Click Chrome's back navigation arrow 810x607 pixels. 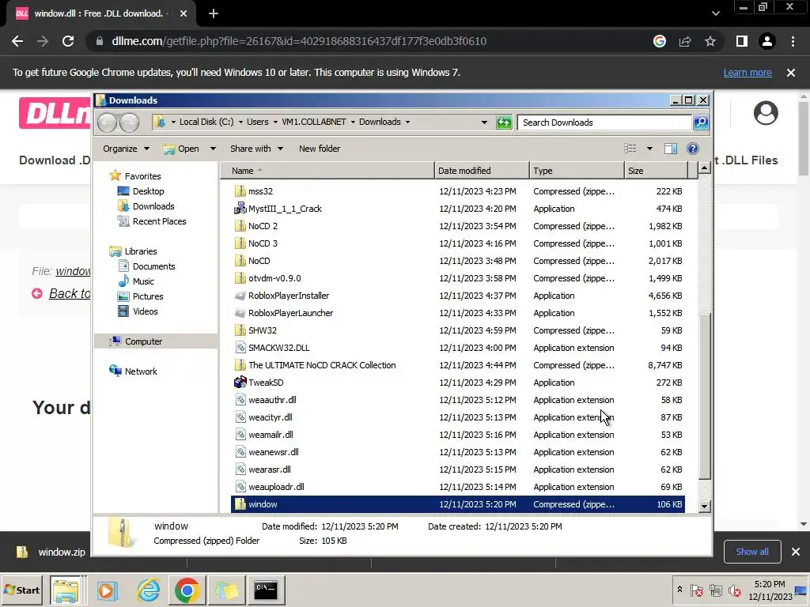(x=17, y=41)
